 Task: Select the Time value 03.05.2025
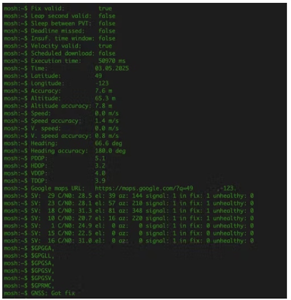112,68
